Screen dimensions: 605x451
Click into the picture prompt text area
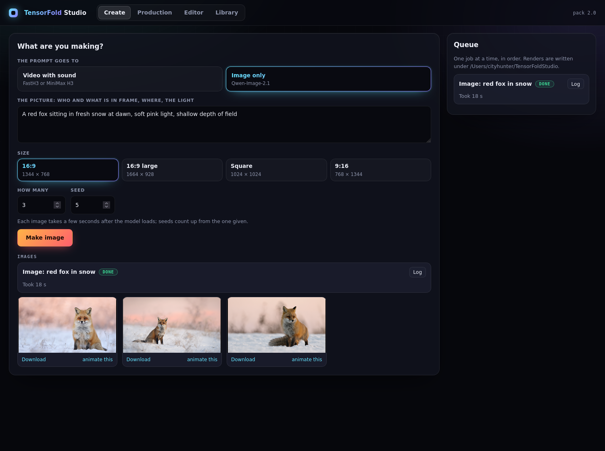click(224, 124)
